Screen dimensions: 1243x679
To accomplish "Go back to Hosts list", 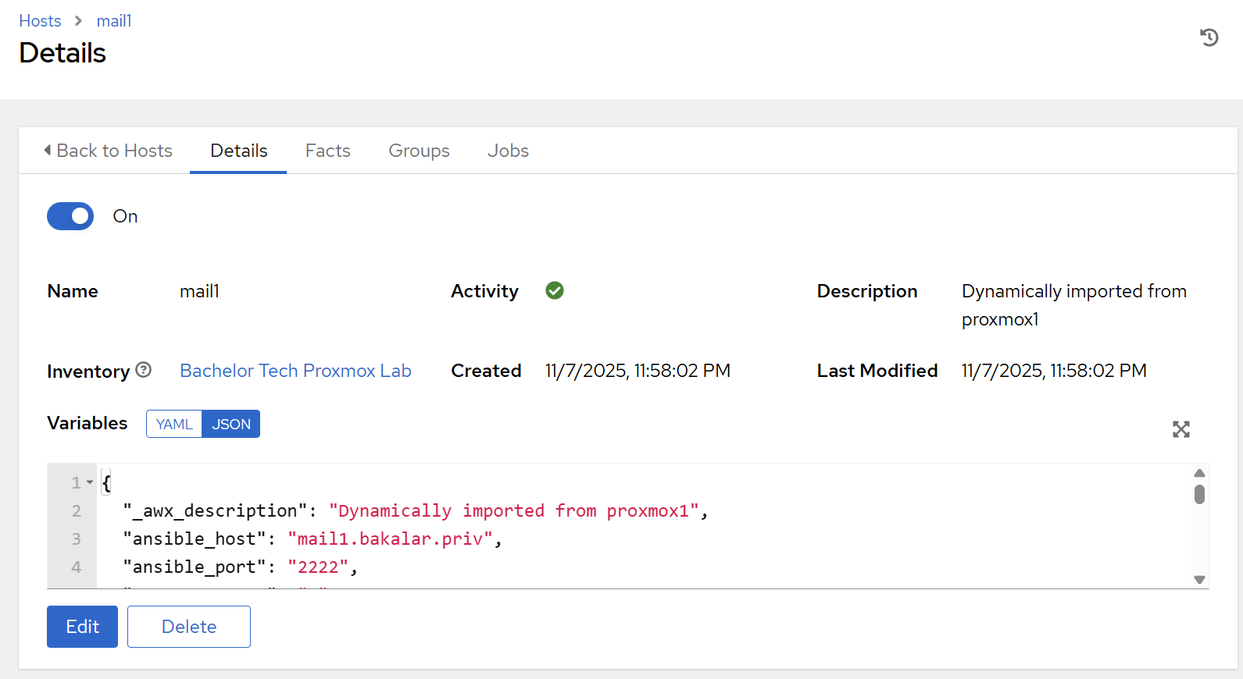I will pyautogui.click(x=108, y=151).
